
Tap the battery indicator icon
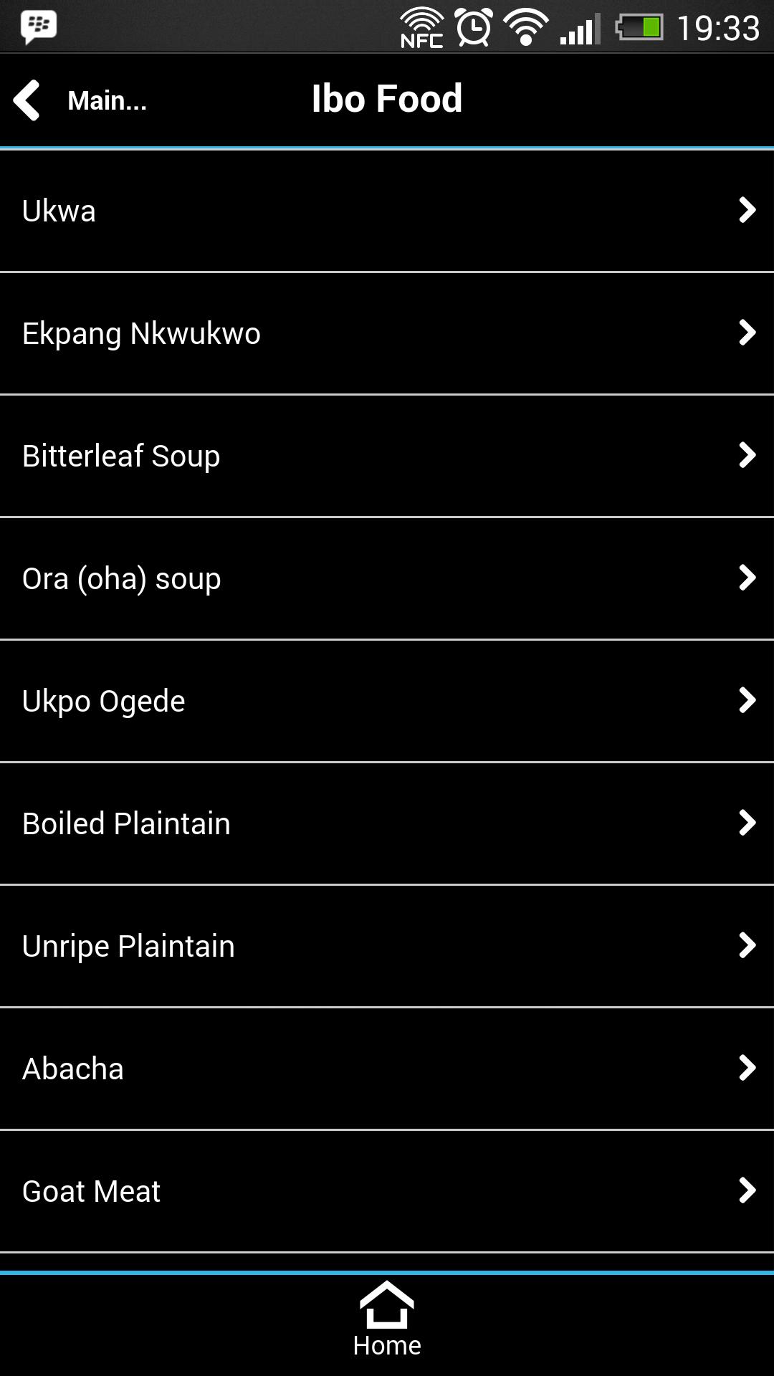tap(639, 28)
